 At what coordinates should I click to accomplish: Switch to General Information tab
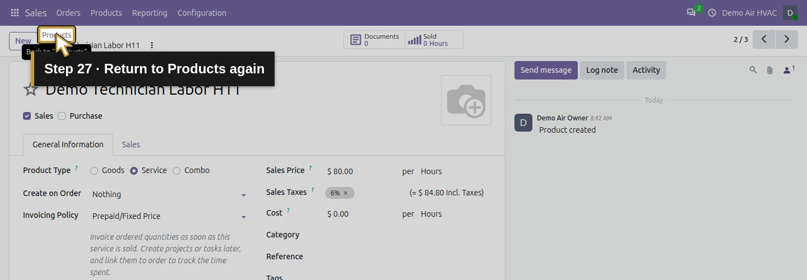point(68,144)
